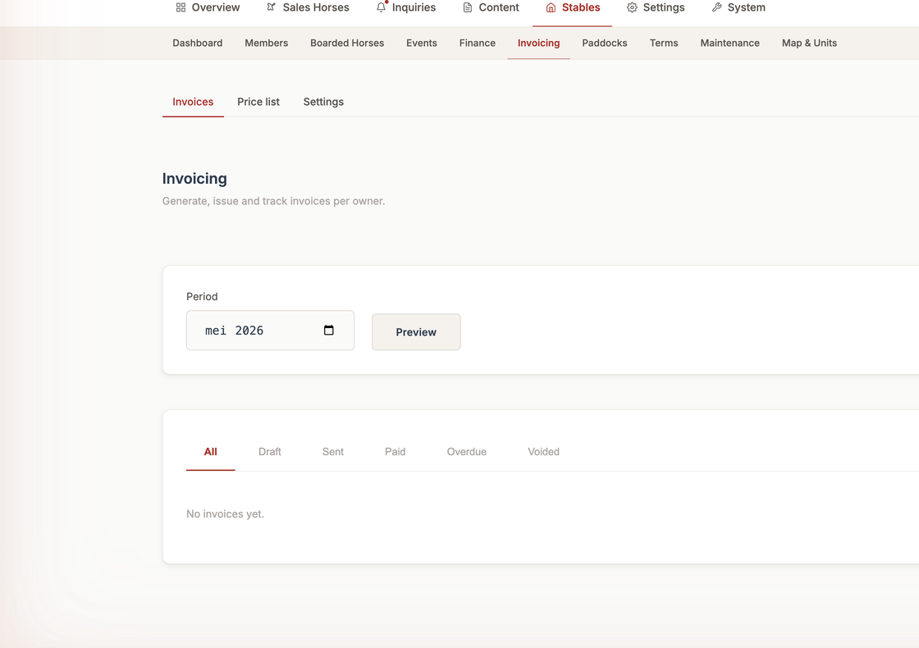This screenshot has width=919, height=648.
Task: Open the Events subtab
Action: [x=422, y=43]
